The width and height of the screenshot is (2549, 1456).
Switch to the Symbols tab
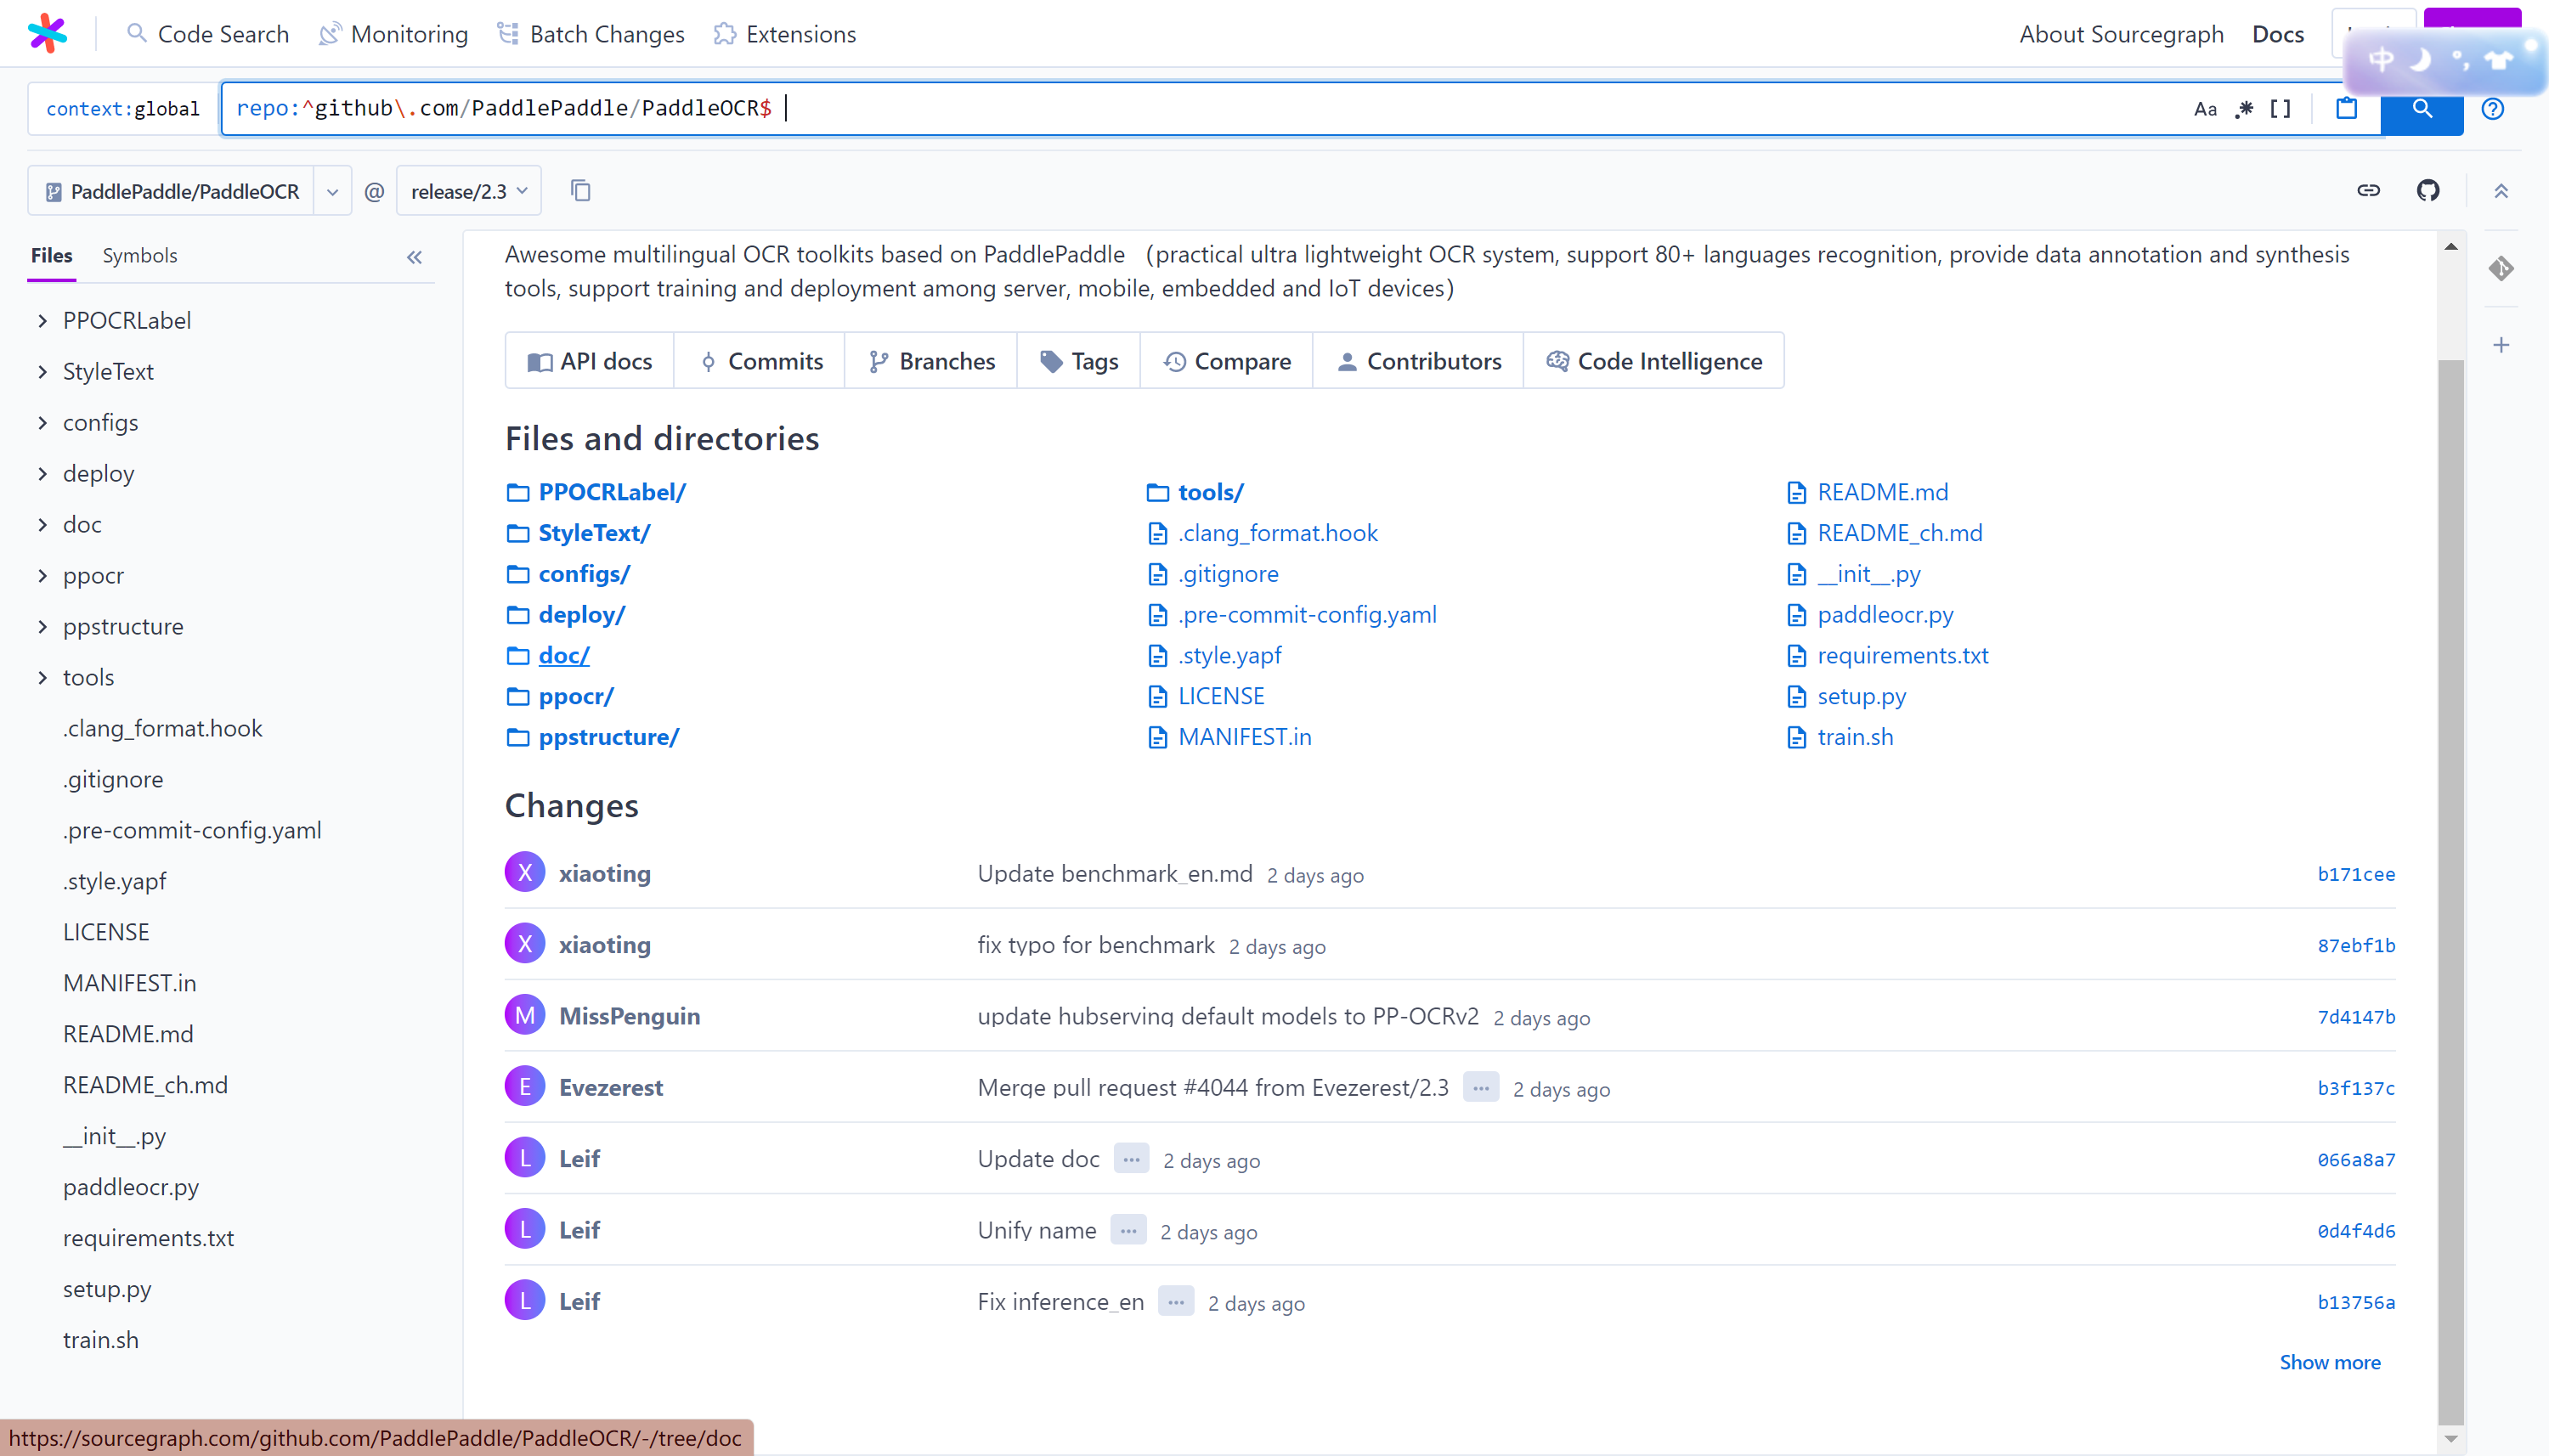pyautogui.click(x=139, y=255)
